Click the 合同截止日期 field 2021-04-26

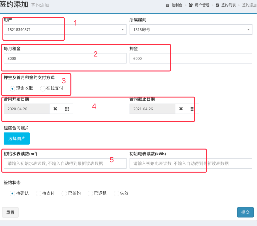click(x=152, y=109)
